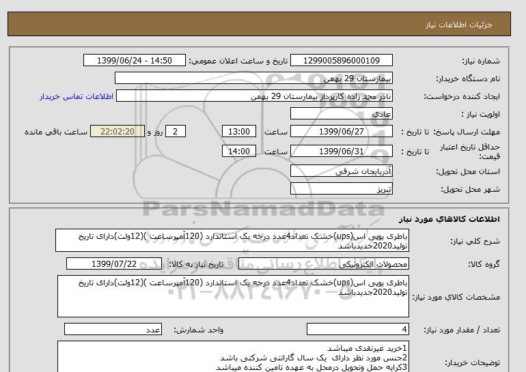Viewport: 526px width, 372px height.
Task: Click the label توضیحات خریدار
Action: [x=472, y=362]
